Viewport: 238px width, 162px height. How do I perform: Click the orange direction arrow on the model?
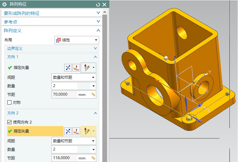point(157,81)
